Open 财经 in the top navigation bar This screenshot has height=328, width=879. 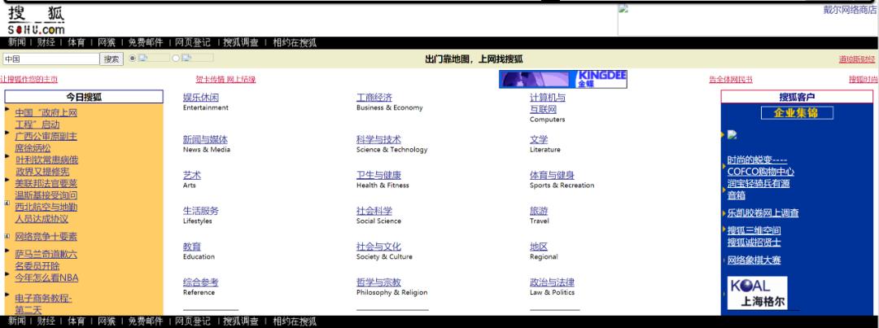46,42
